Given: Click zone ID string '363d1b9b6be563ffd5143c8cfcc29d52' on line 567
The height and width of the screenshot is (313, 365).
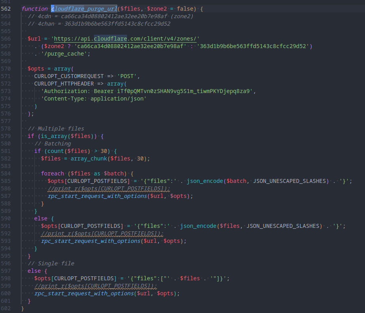Looking at the screenshot, I should coord(253,46).
